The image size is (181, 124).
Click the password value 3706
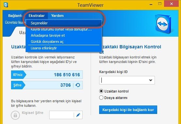(66, 85)
